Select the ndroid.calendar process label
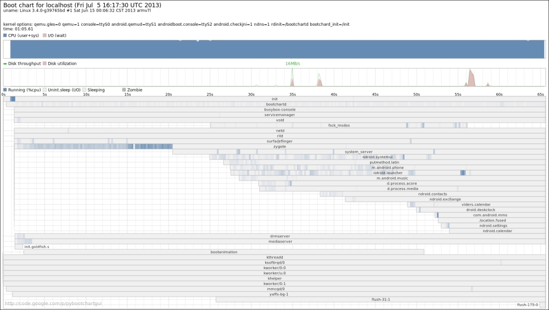 497,231
